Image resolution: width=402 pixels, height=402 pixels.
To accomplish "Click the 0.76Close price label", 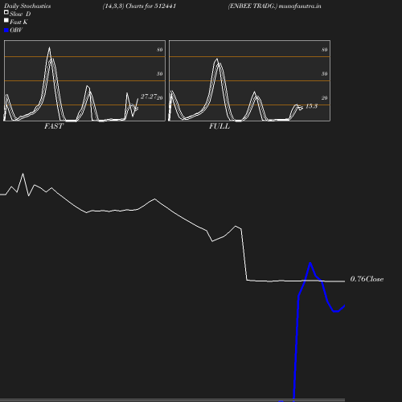I will pos(367,279).
